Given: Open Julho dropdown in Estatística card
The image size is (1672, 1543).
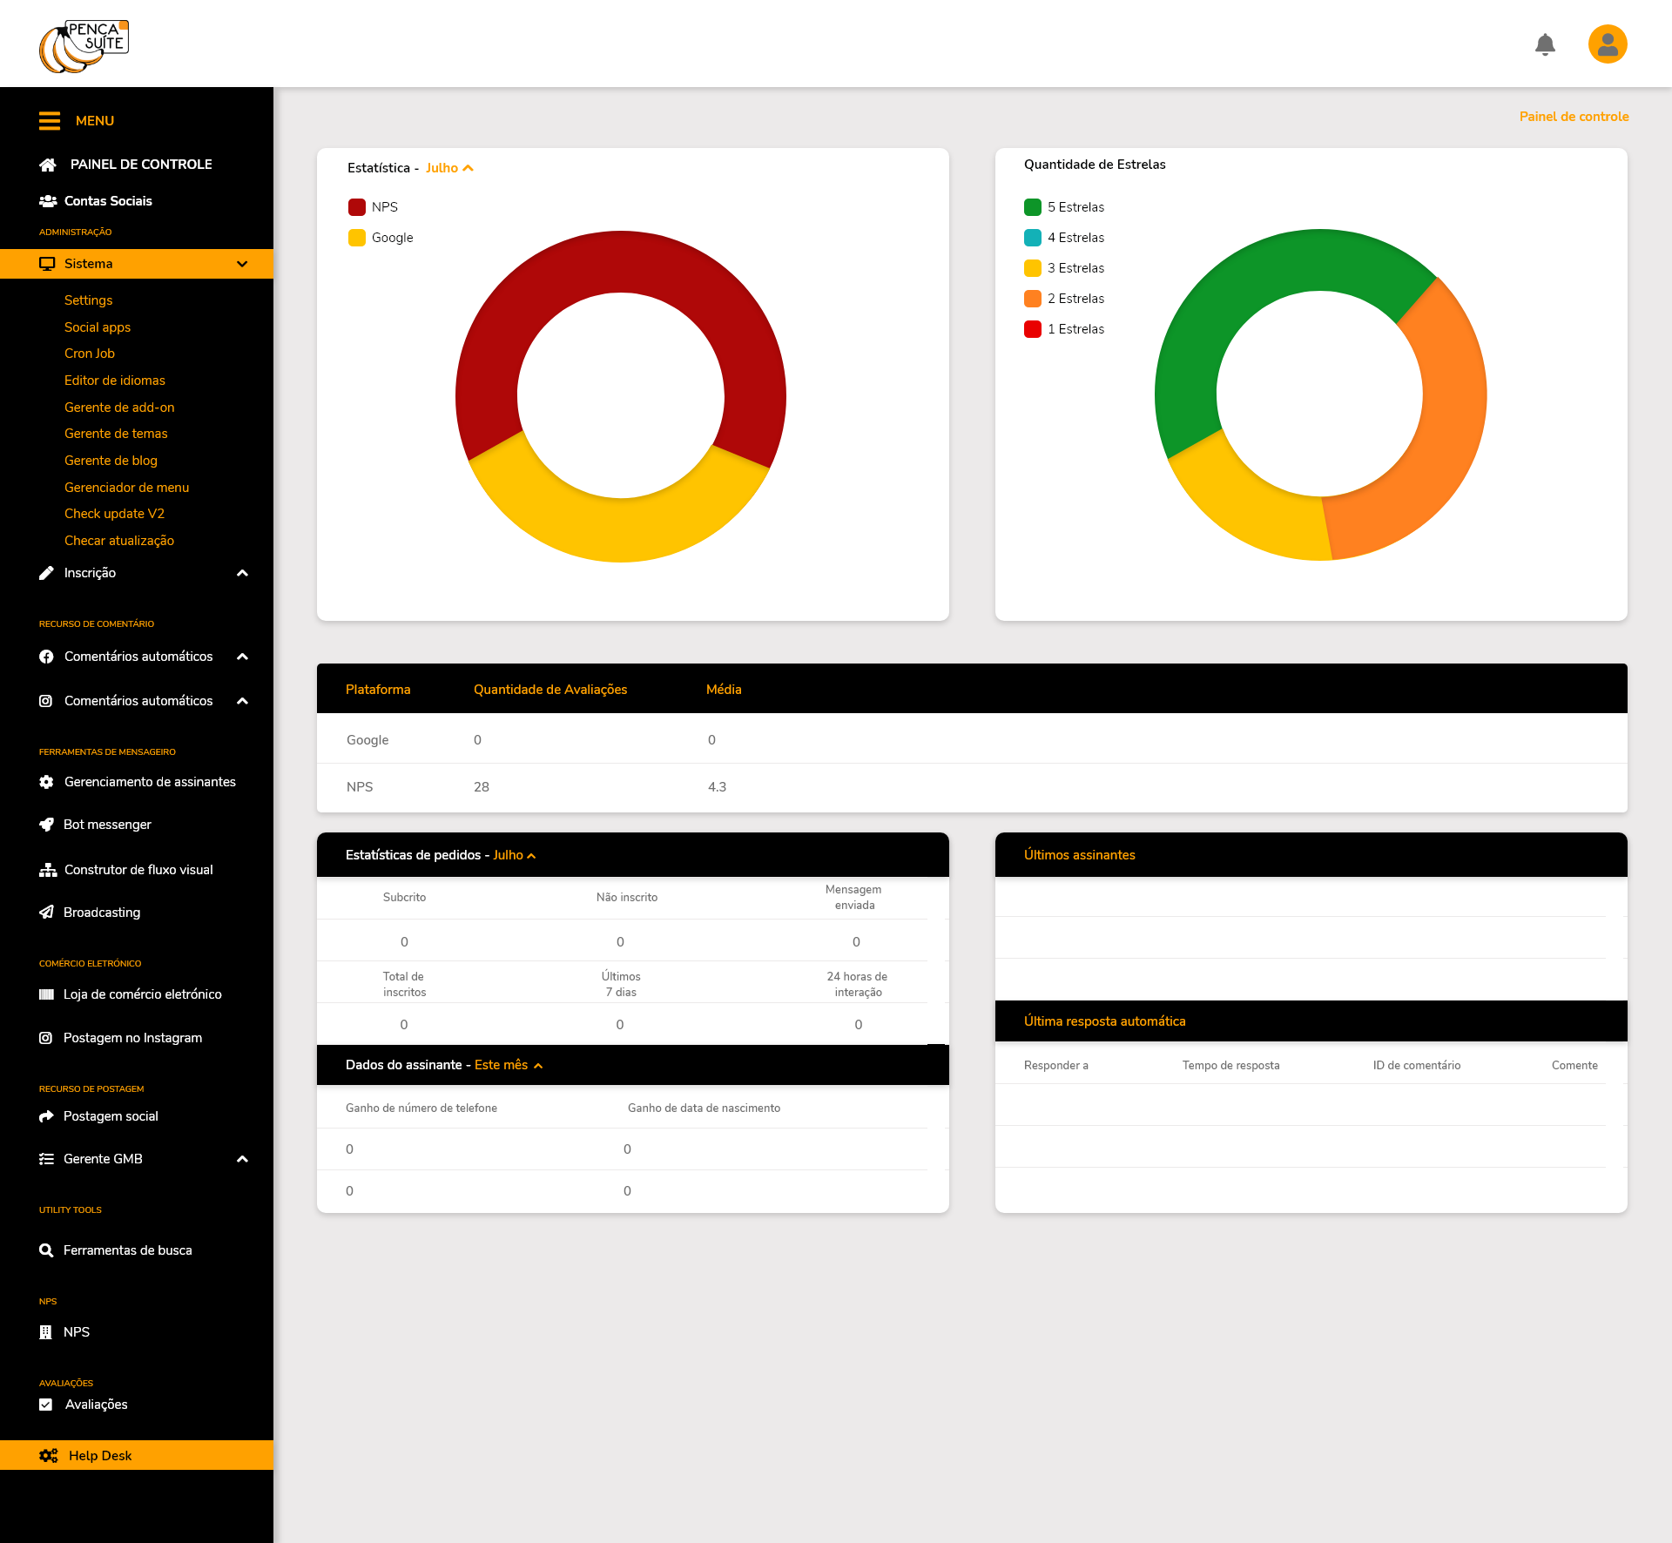Looking at the screenshot, I should [x=449, y=168].
